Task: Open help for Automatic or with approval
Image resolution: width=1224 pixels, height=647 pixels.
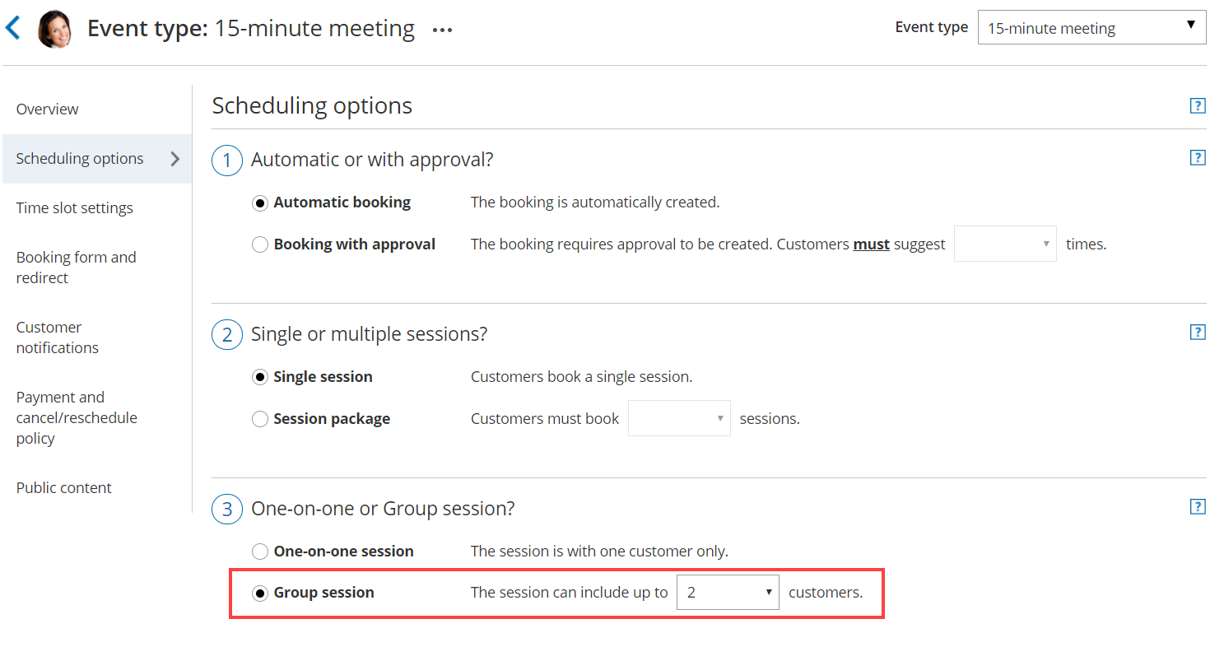Action: (1198, 158)
